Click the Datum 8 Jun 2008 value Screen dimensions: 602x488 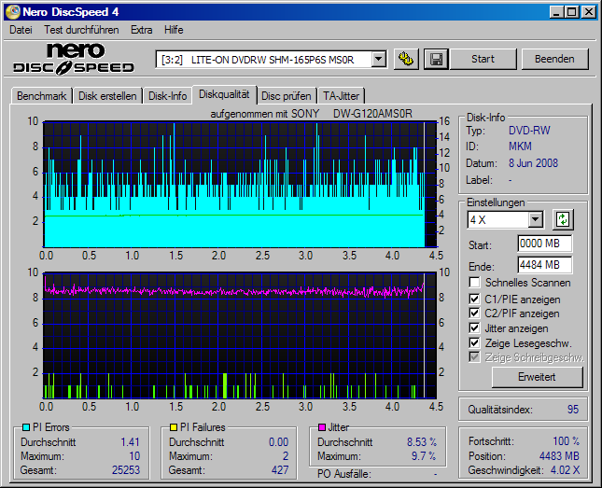click(533, 163)
